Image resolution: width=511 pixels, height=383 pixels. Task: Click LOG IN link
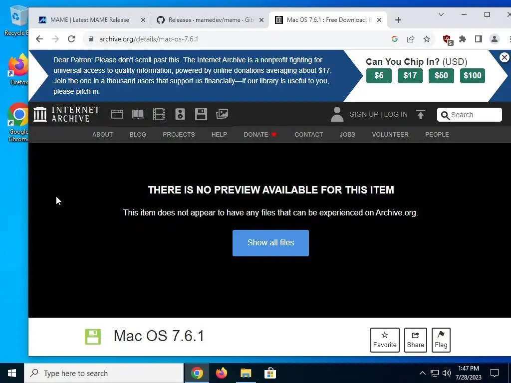[396, 114]
